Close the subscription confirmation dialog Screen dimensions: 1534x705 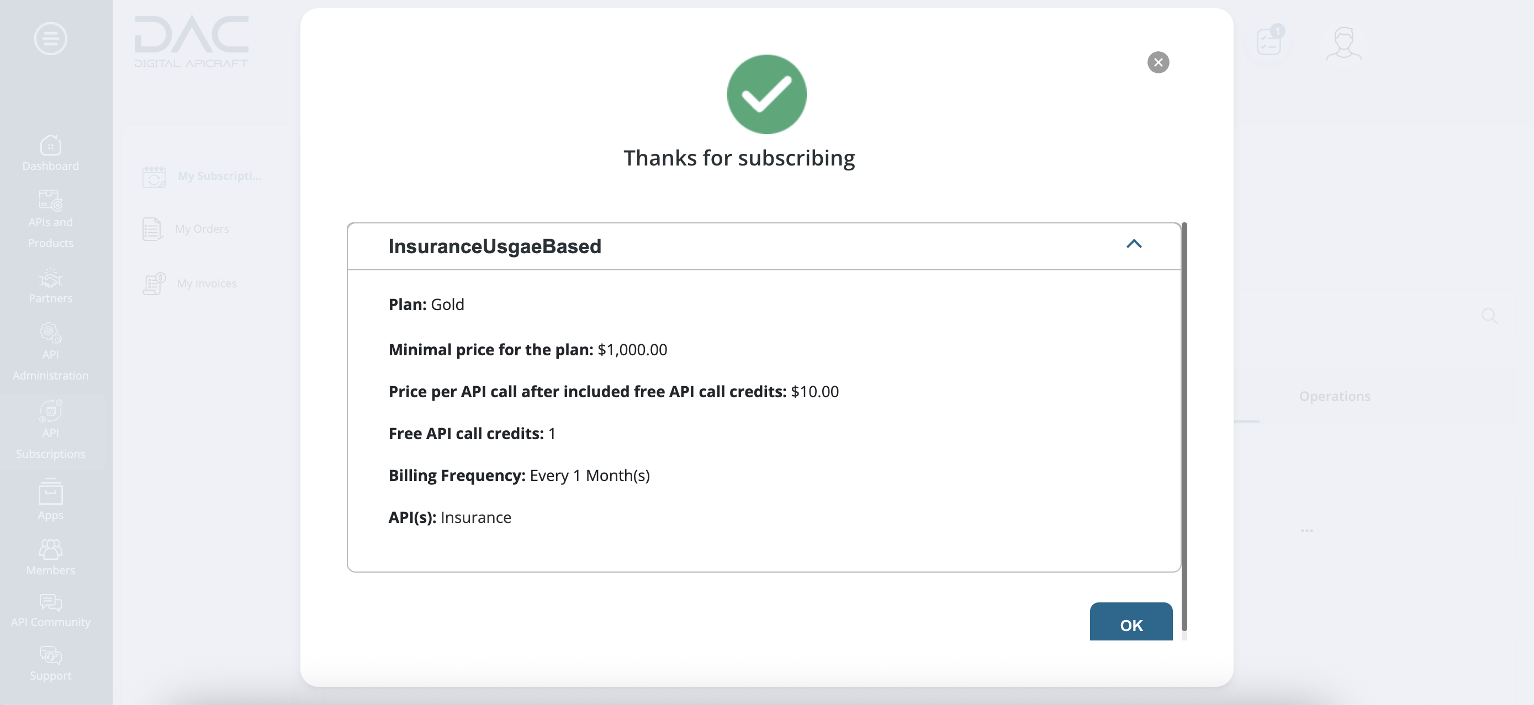(1157, 62)
